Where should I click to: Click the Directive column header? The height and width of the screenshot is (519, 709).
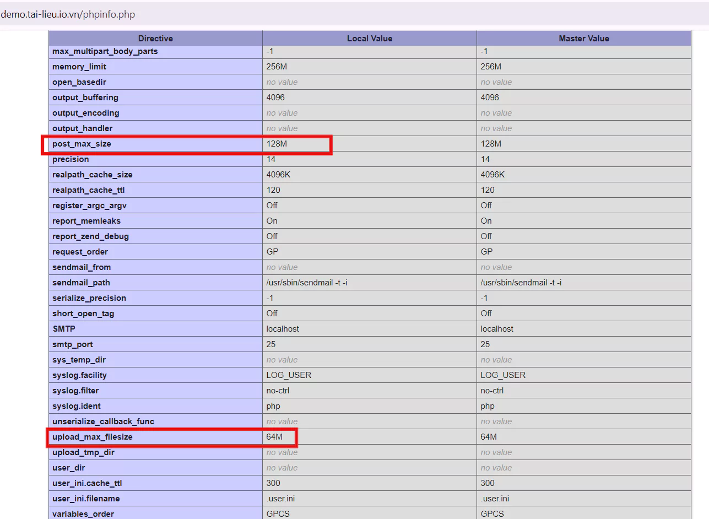(155, 38)
